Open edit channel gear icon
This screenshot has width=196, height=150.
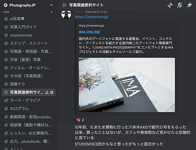52,93
